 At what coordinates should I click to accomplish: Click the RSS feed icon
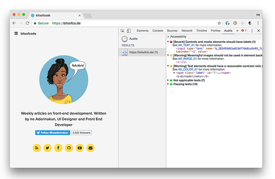coord(37,148)
